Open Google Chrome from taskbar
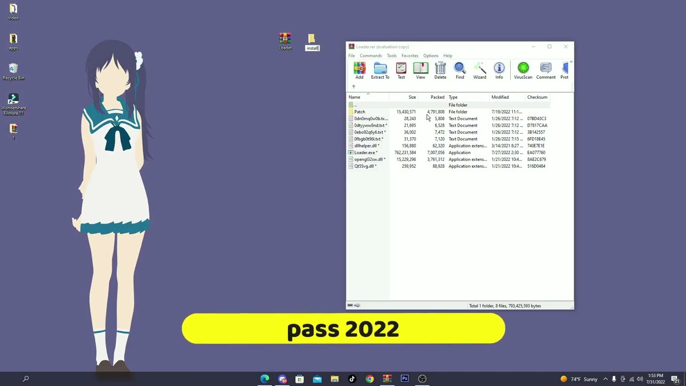The image size is (686, 386). [370, 379]
